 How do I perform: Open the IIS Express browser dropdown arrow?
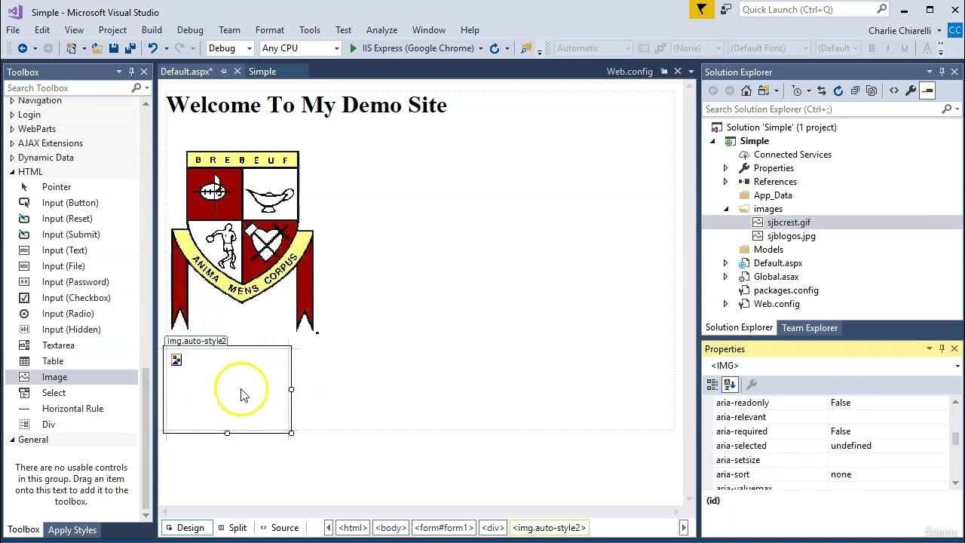(x=481, y=48)
